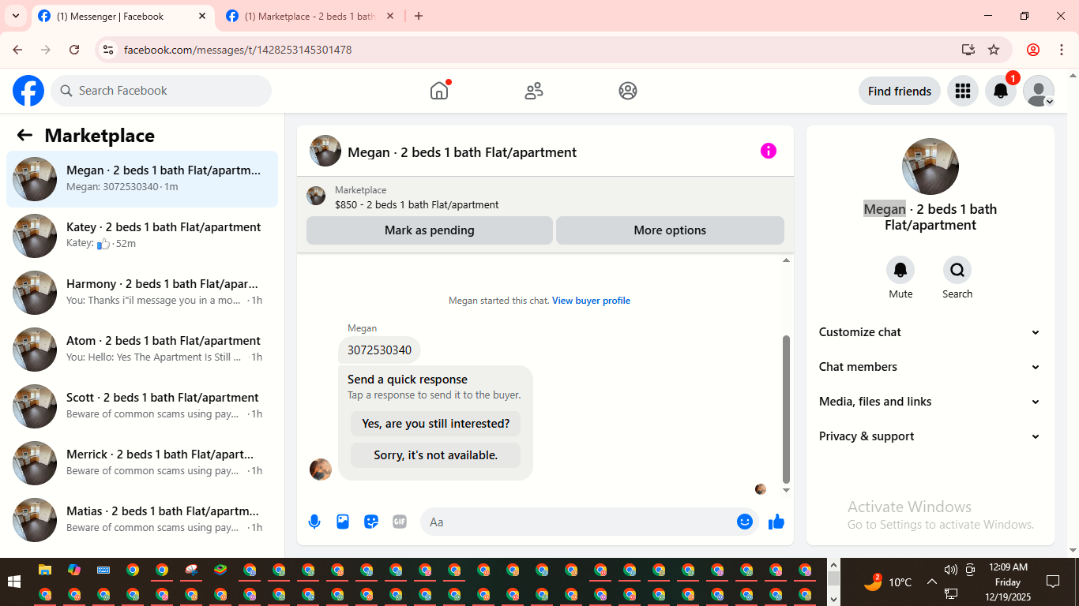
Task: Open Chrome profile icon in toolbar
Action: click(1033, 50)
